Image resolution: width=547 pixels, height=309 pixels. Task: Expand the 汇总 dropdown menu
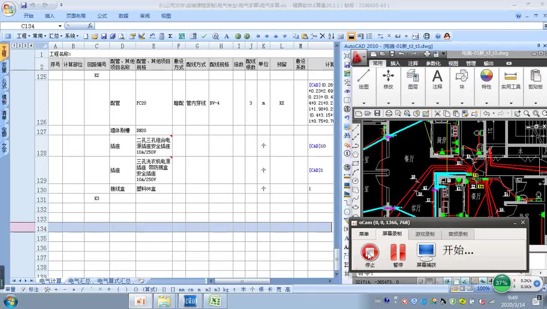tap(55, 36)
